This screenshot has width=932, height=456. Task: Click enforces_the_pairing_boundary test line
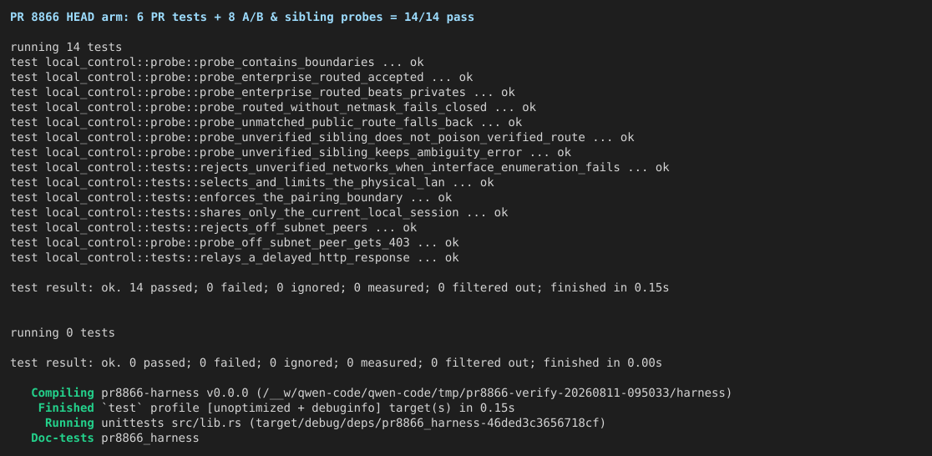pyautogui.click(x=230, y=197)
